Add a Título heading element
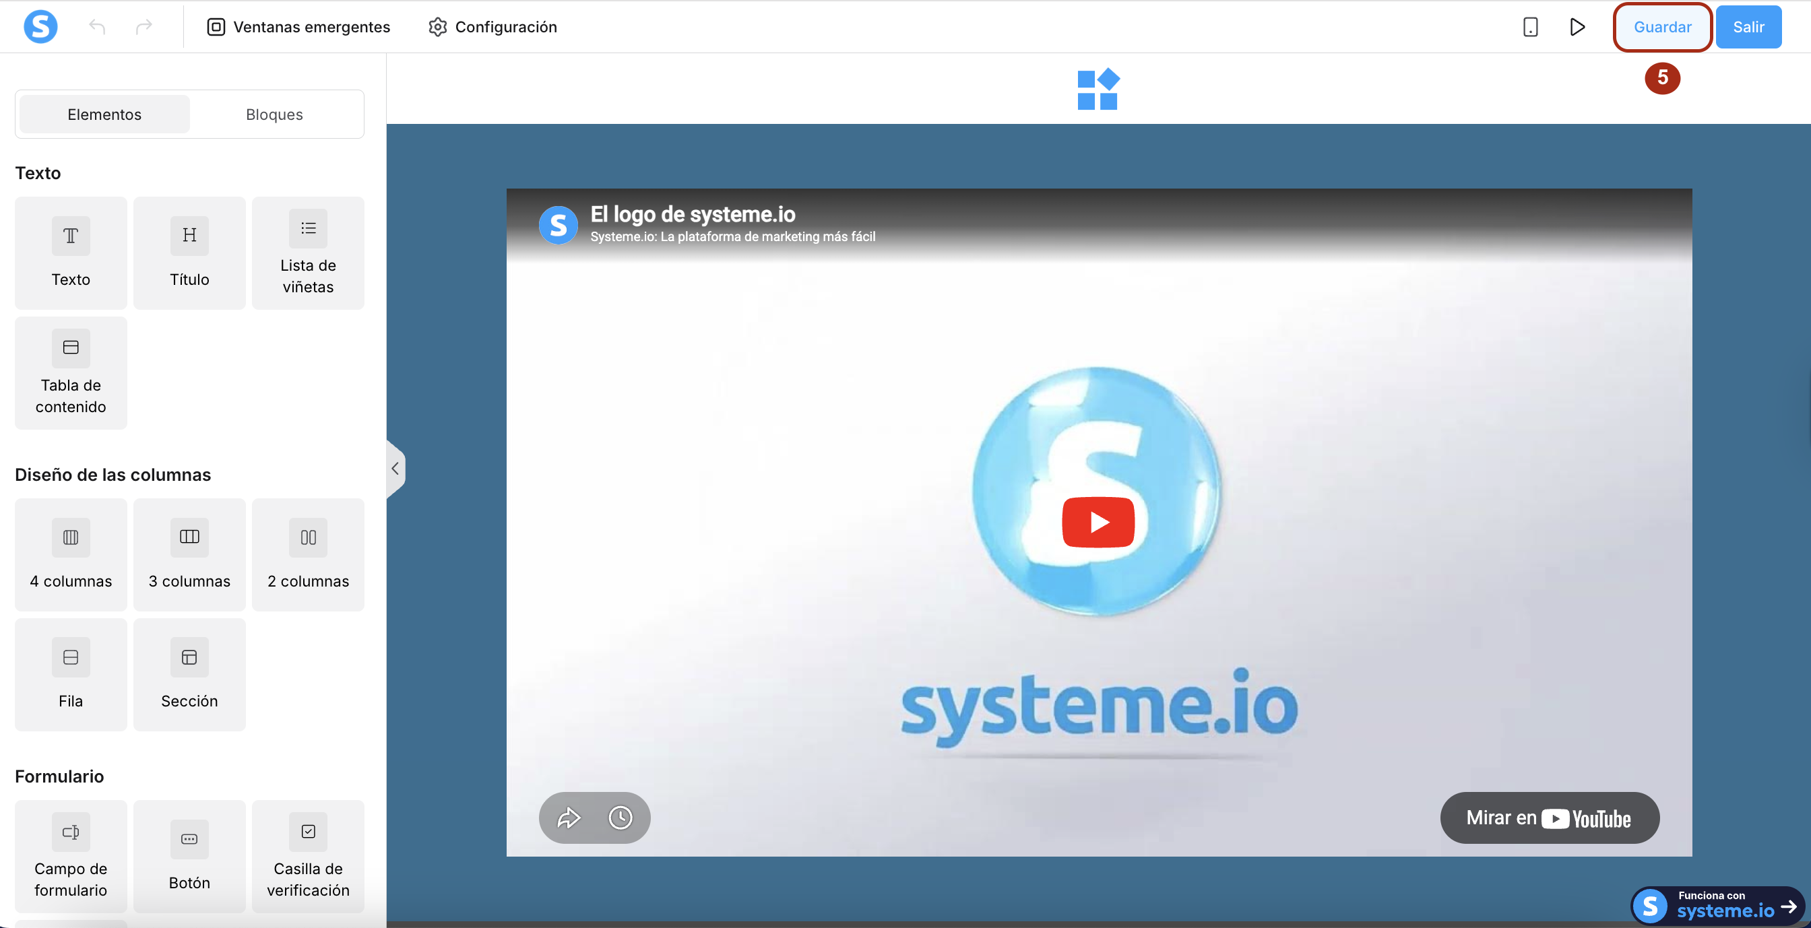The image size is (1811, 928). [189, 253]
